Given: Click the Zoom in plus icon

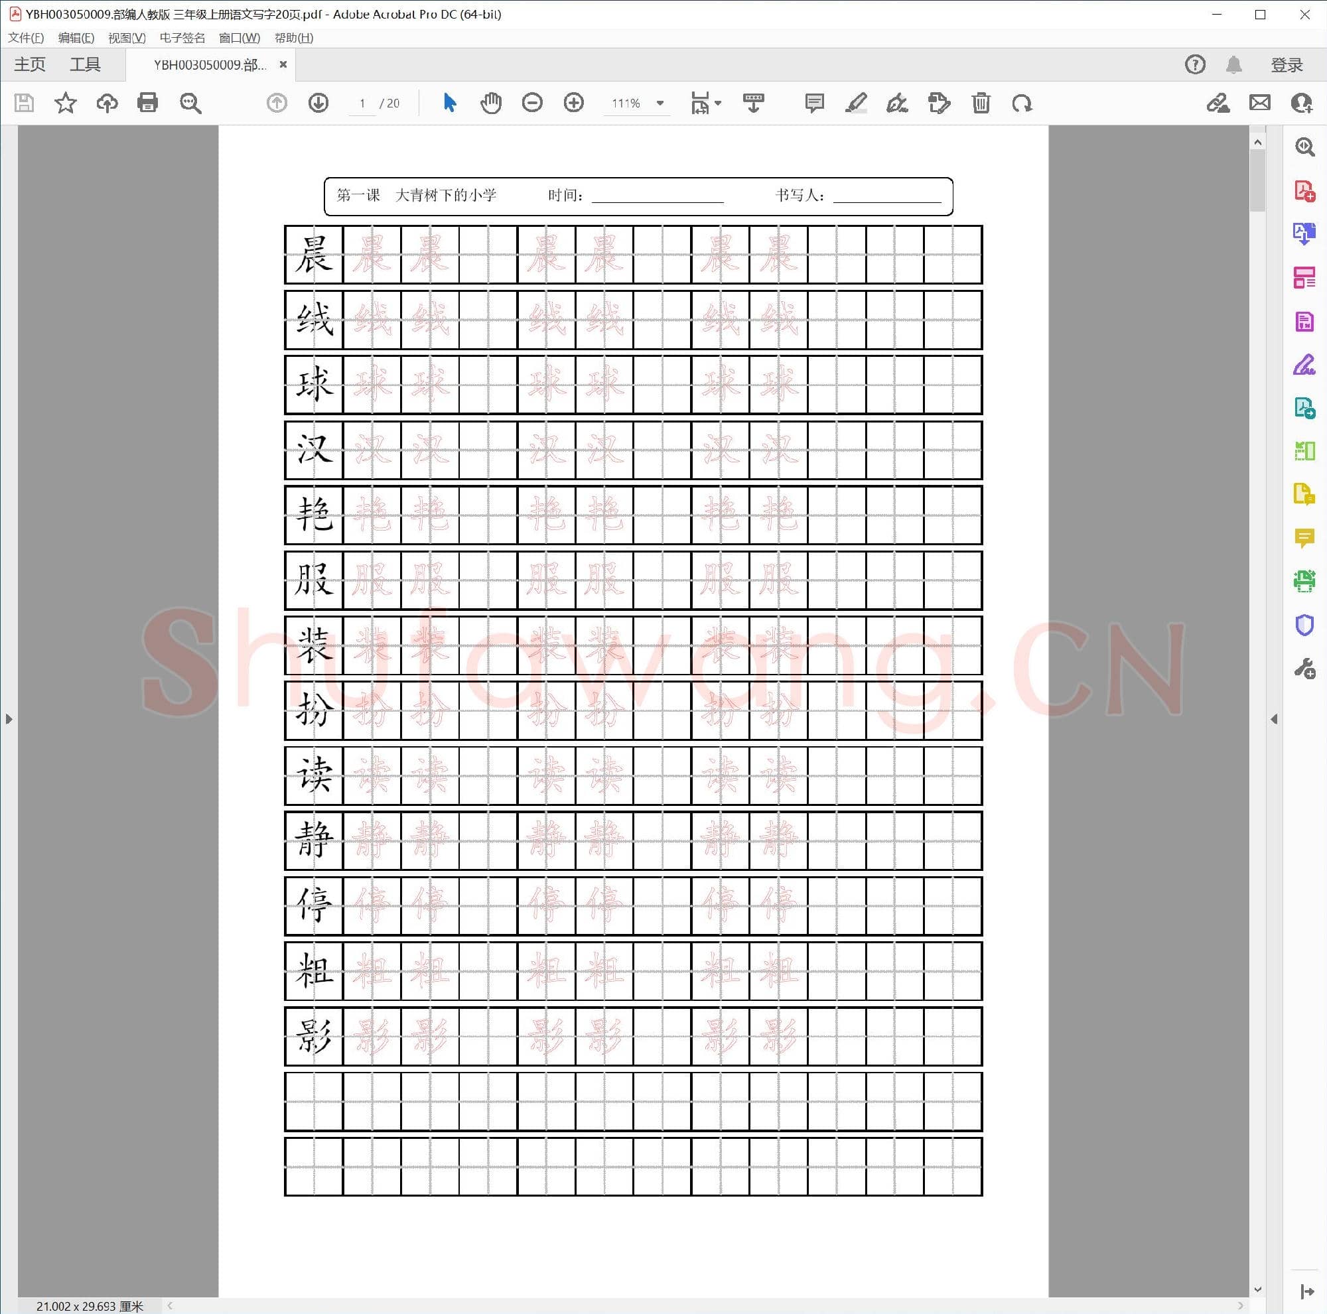Looking at the screenshot, I should [x=573, y=103].
